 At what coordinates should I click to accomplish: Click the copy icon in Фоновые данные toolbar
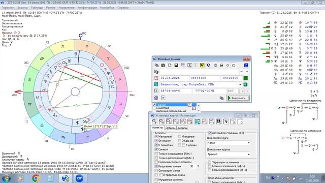pyautogui.click(x=156, y=66)
